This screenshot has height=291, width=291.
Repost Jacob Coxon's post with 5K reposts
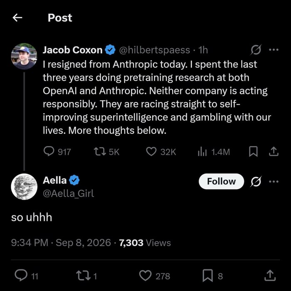pos(106,152)
